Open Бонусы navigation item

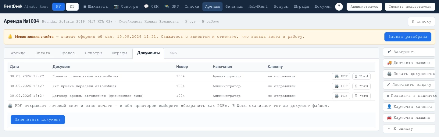point(281,7)
